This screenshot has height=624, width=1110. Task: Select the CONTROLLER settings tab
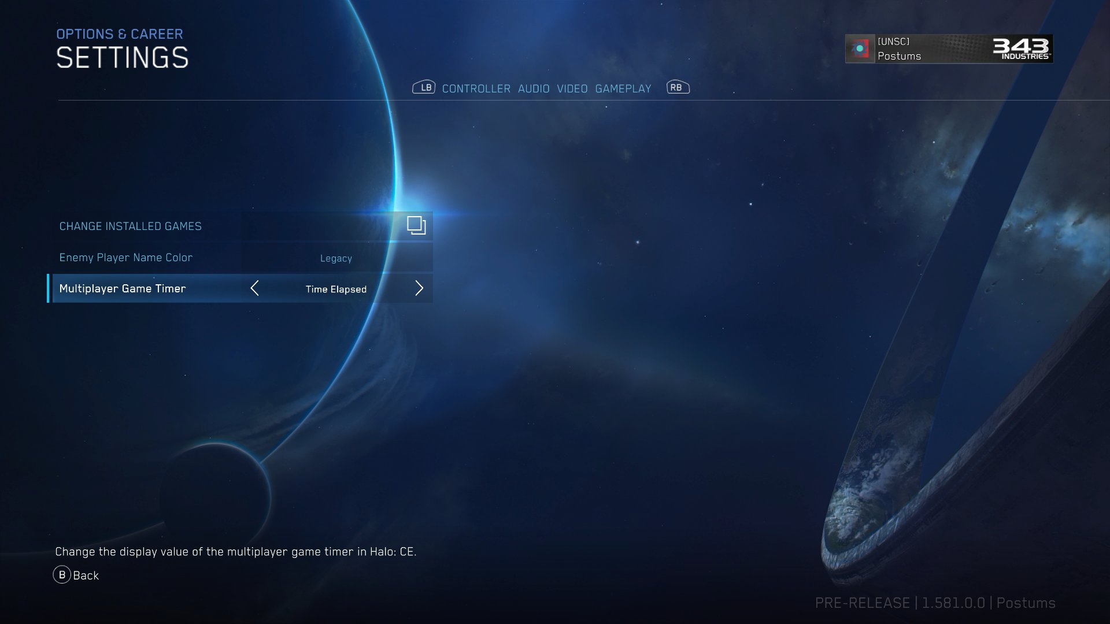[x=476, y=88]
